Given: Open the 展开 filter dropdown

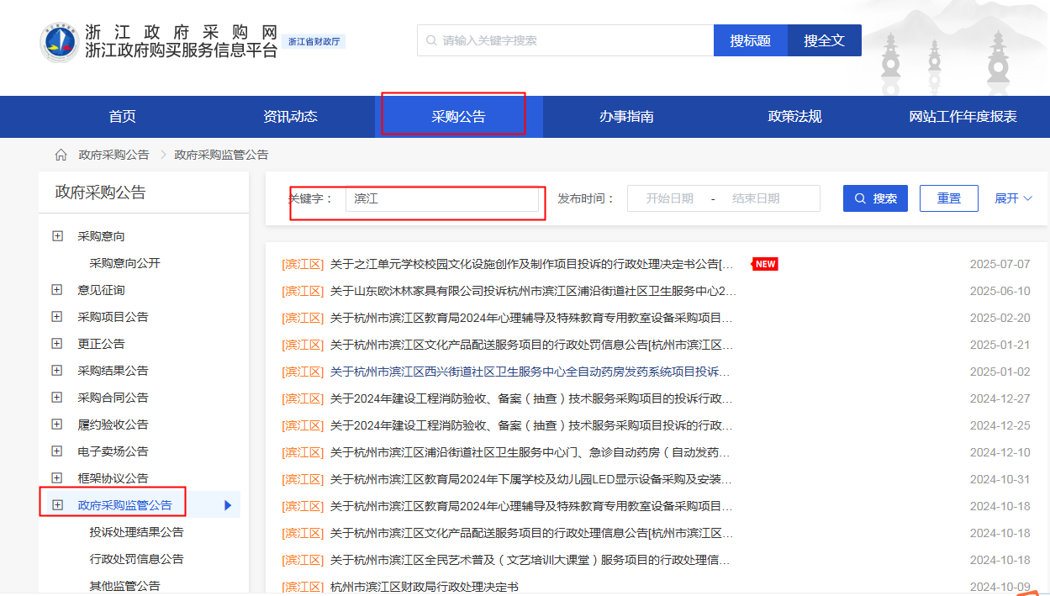Looking at the screenshot, I should pyautogui.click(x=1013, y=198).
